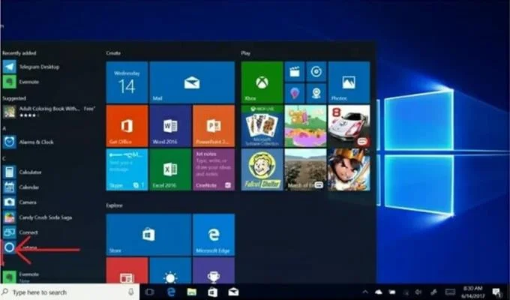Open the volume speaker tray icon
510x300 pixels.
coord(418,292)
